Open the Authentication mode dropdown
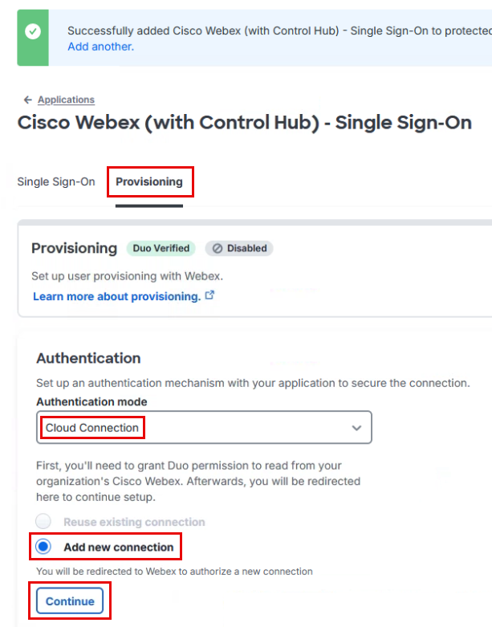The height and width of the screenshot is (627, 492). point(204,428)
